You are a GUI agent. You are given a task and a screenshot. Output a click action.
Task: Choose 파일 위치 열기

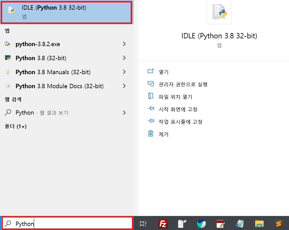(175, 97)
